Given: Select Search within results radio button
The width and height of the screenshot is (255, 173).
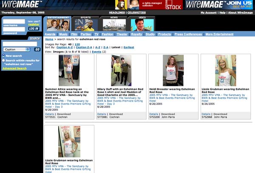Looking at the screenshot, I should click(x=3, y=60).
